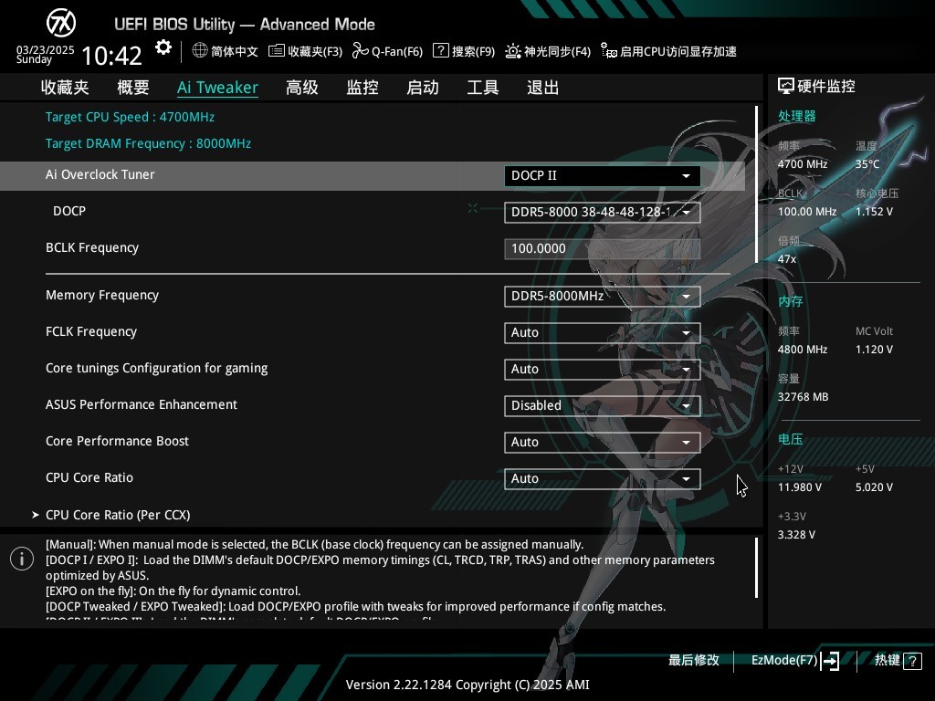Click the info icon beside help text
Image resolution: width=935 pixels, height=701 pixels.
pyautogui.click(x=22, y=559)
